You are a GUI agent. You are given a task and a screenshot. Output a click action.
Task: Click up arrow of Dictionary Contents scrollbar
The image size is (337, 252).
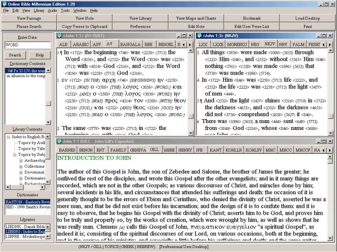48,70
